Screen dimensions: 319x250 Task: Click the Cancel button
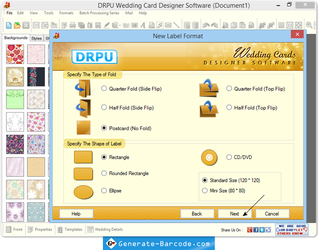(272, 214)
